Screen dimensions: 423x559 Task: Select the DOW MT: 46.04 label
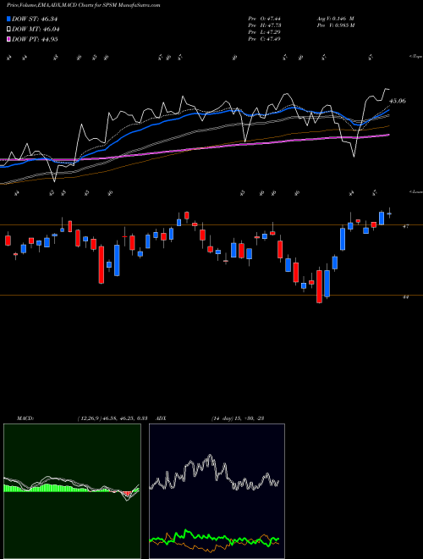click(36, 30)
